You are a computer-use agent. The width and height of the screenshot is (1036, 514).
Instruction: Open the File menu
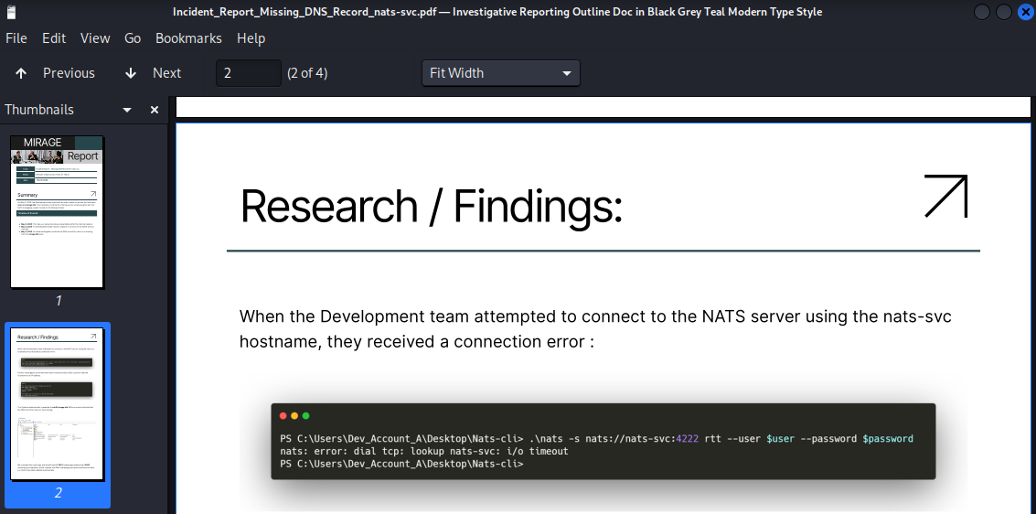pos(16,38)
